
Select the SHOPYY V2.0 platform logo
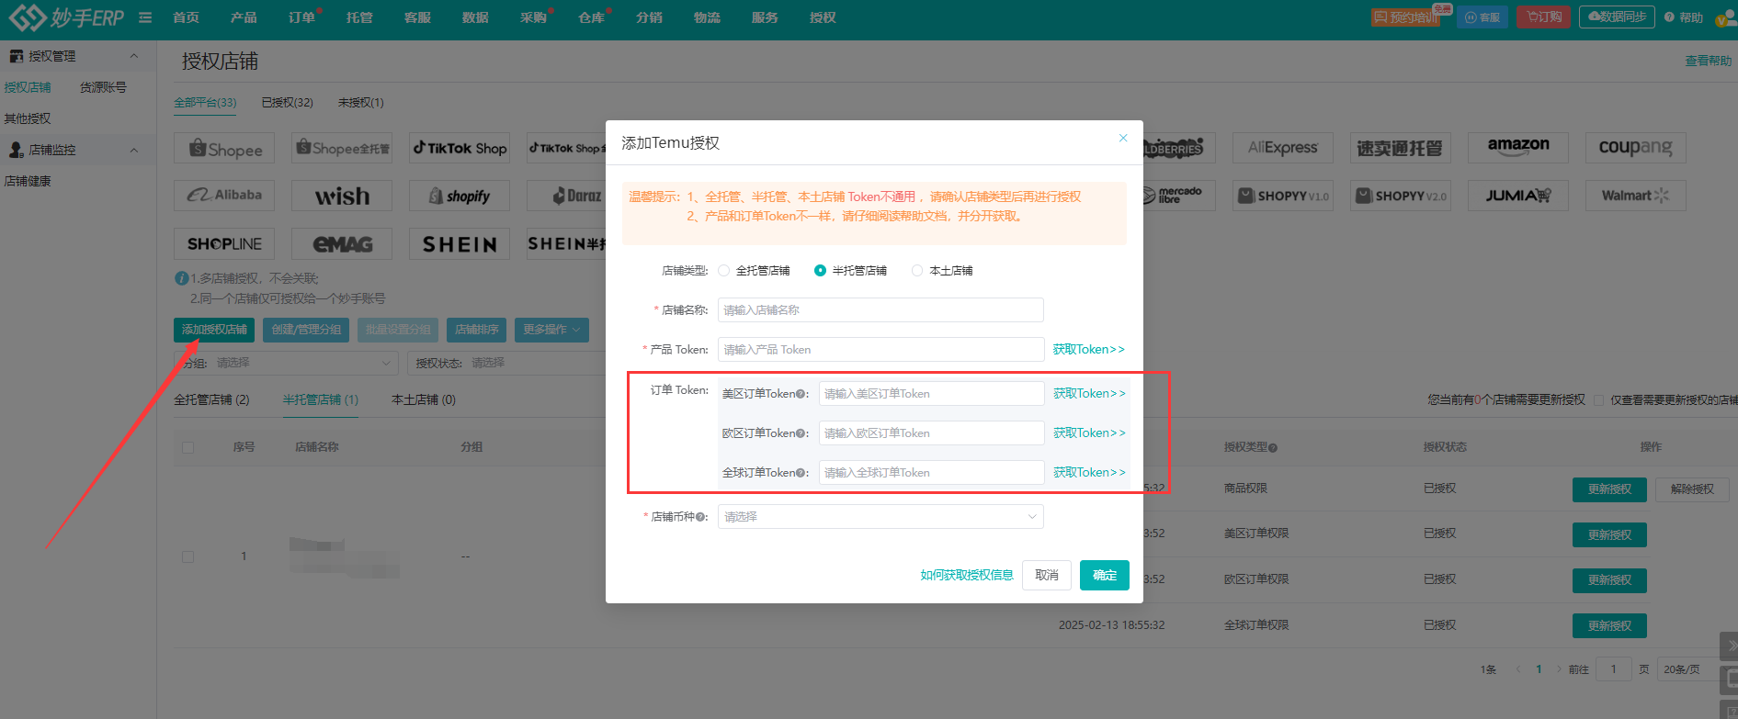tap(1401, 196)
